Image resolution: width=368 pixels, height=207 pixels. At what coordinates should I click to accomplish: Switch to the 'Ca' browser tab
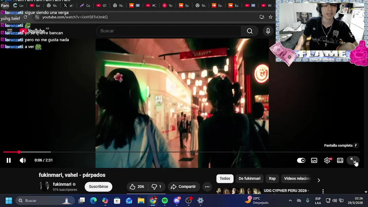point(85,5)
